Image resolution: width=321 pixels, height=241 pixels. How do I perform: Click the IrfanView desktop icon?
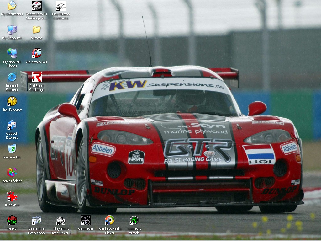(12, 197)
